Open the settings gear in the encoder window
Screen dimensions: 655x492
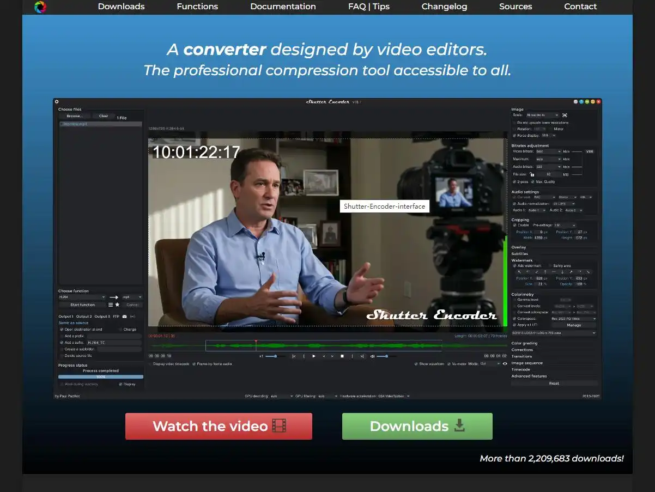coord(57,101)
